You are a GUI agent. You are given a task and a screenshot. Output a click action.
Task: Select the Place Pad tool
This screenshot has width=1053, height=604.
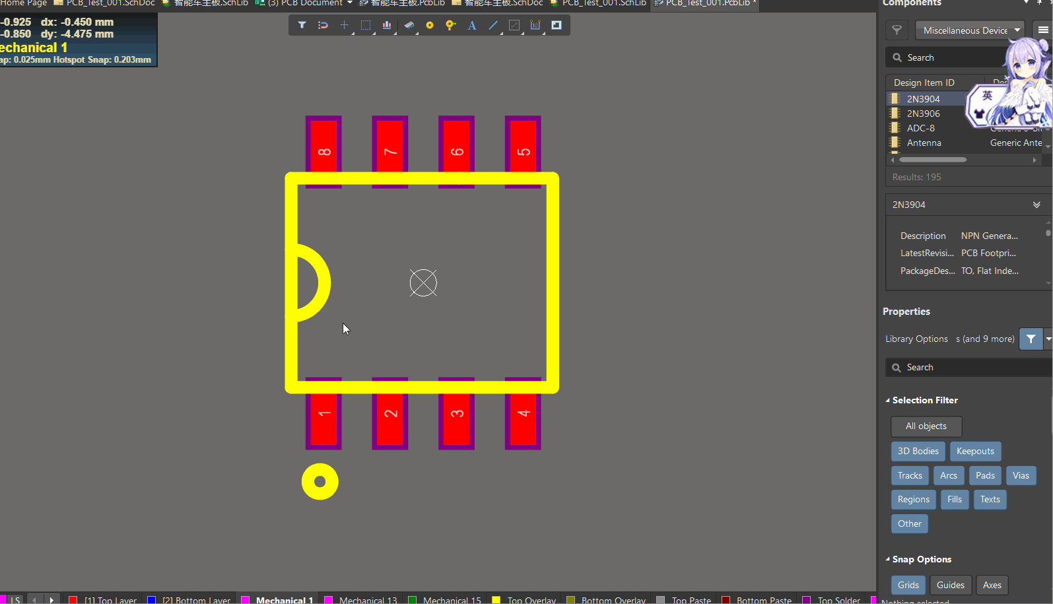[430, 25]
